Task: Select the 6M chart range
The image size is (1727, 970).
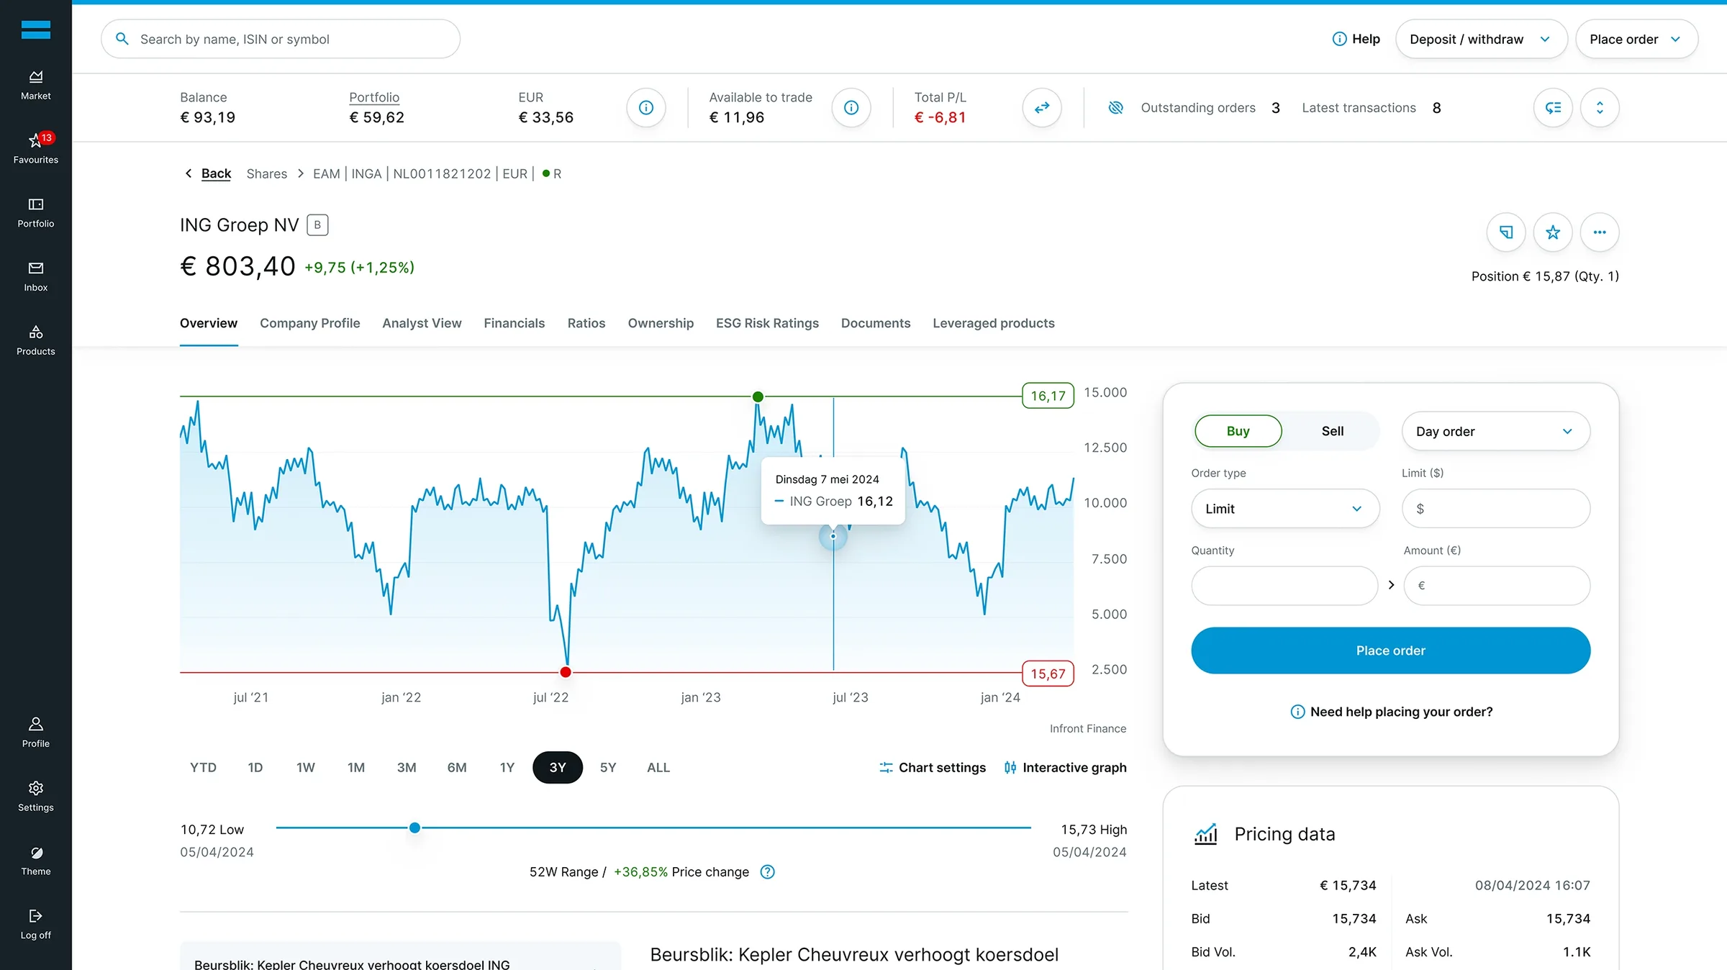Action: tap(457, 767)
